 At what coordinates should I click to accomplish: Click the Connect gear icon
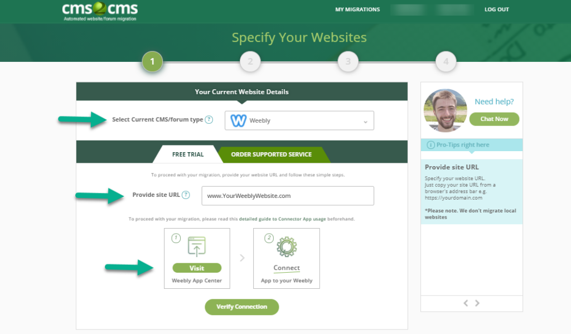point(287,246)
